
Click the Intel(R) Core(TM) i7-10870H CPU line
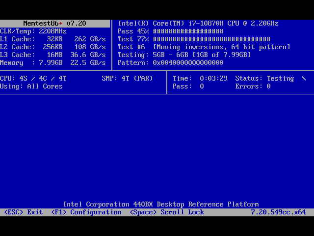[x=198, y=23]
